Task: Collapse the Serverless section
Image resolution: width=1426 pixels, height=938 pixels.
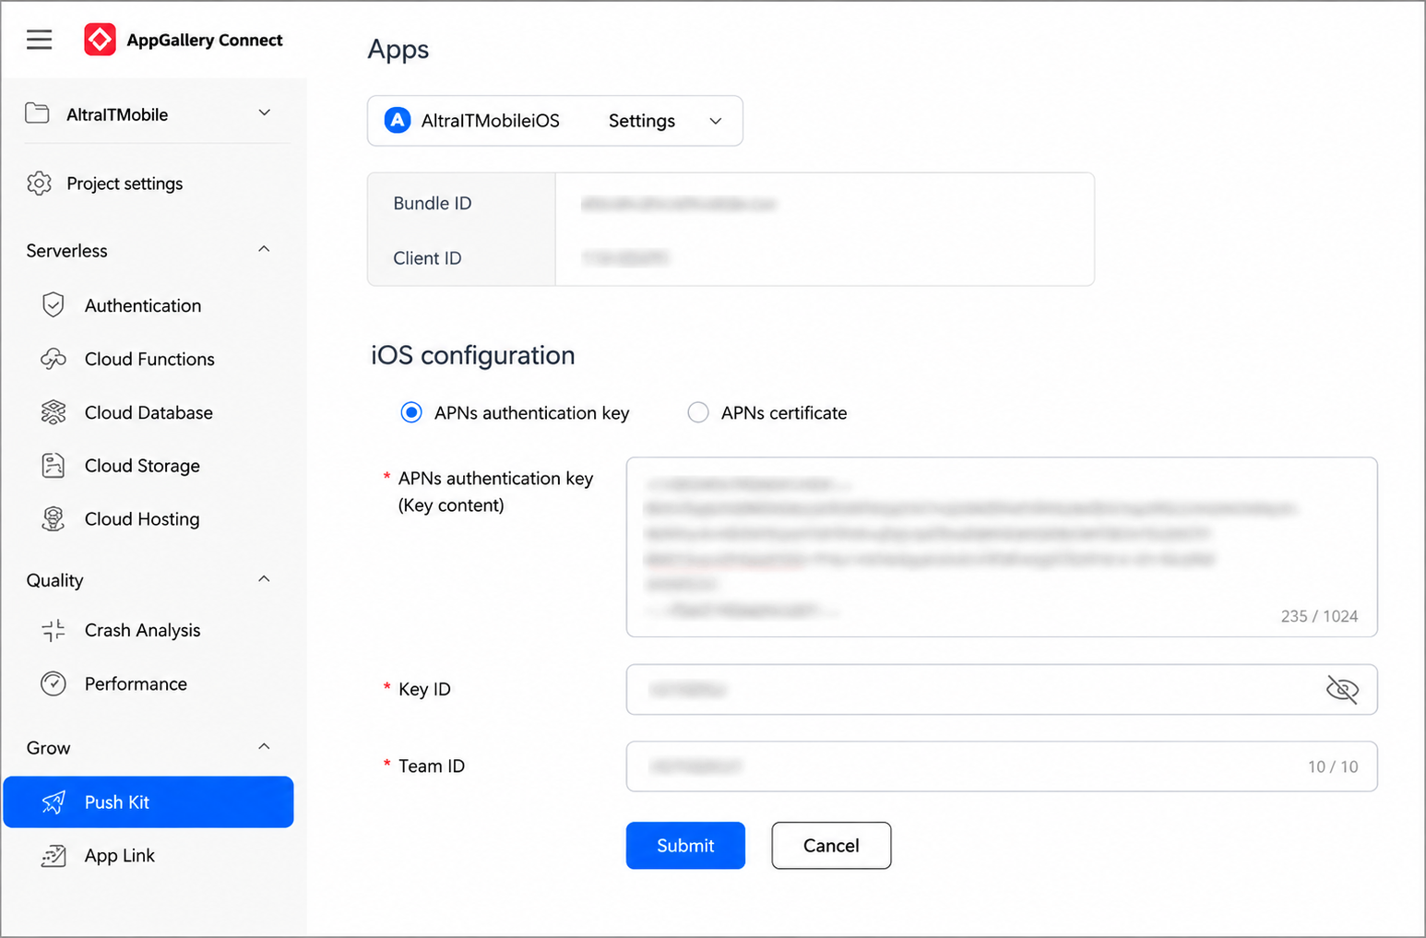Action: point(264,249)
